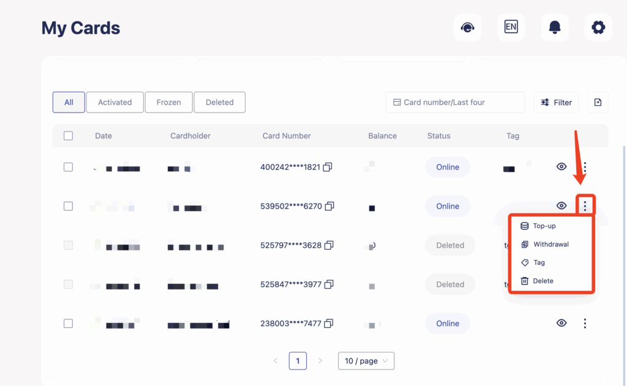Copy card number 238003****7477
The height and width of the screenshot is (386, 627).
pyautogui.click(x=329, y=324)
